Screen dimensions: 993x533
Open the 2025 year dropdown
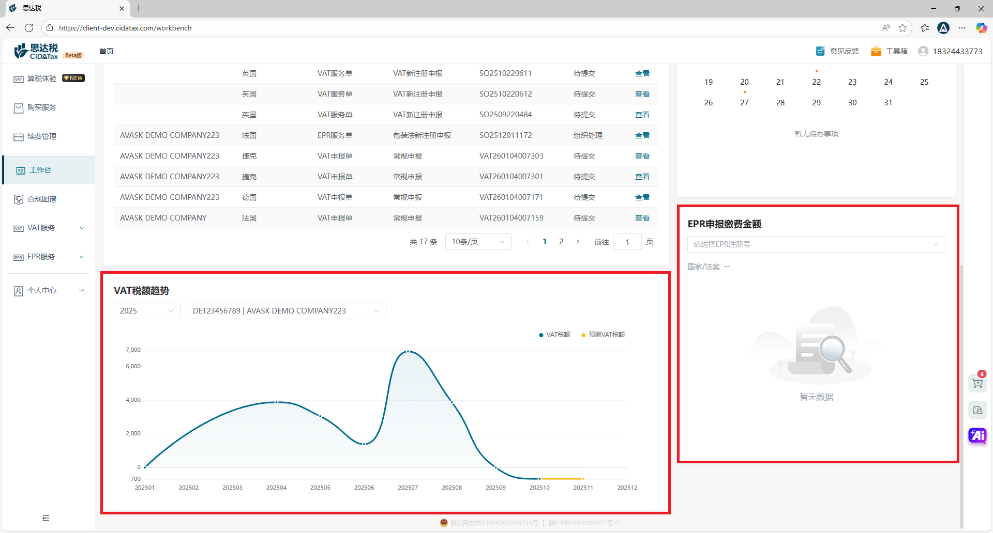coord(147,311)
